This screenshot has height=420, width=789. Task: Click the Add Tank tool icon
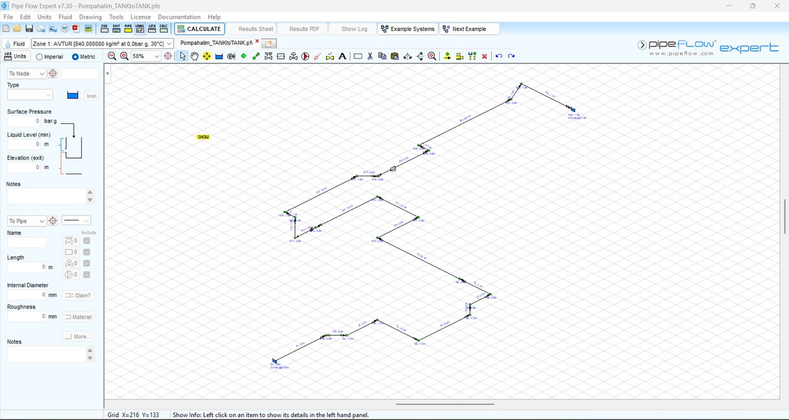point(219,56)
